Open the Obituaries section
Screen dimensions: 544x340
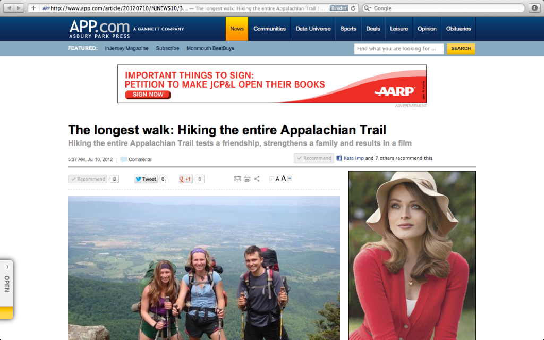(458, 29)
